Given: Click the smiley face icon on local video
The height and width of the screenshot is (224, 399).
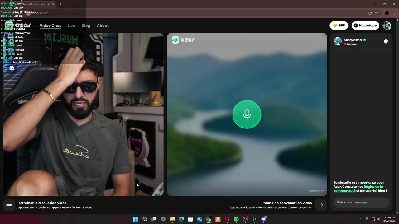Looking at the screenshot, I should (12, 68).
